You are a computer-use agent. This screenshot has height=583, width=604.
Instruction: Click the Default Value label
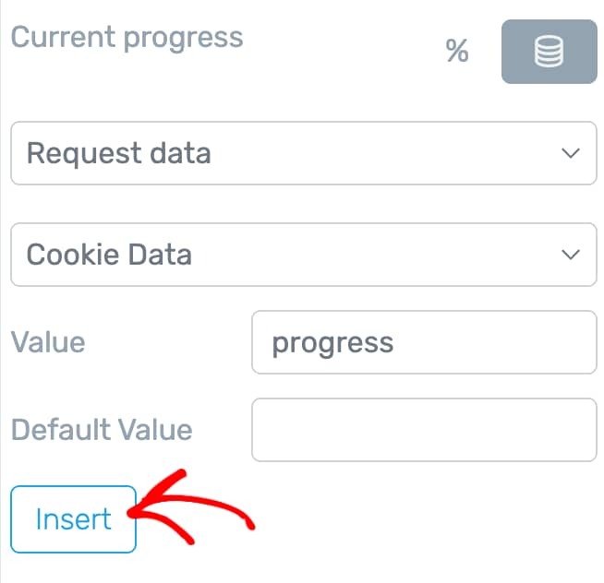coord(102,430)
